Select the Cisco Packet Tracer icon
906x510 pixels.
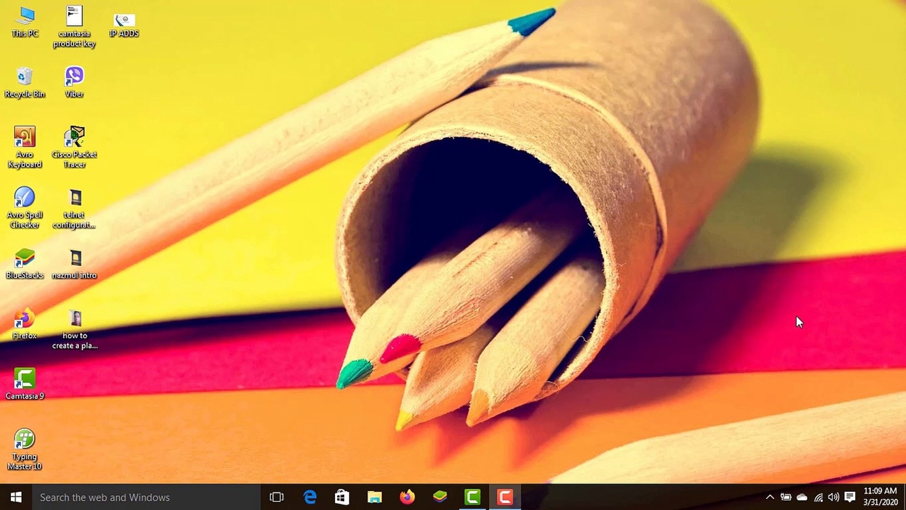pyautogui.click(x=74, y=137)
